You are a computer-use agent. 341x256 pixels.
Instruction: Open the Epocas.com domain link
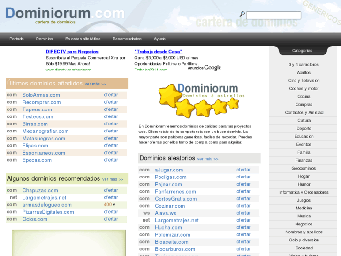37,160
